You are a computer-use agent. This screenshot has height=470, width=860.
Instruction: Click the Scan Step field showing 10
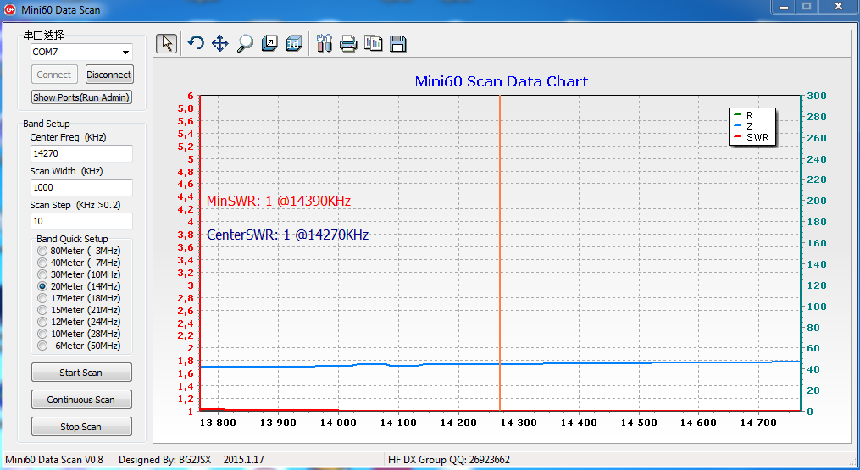[x=81, y=221]
